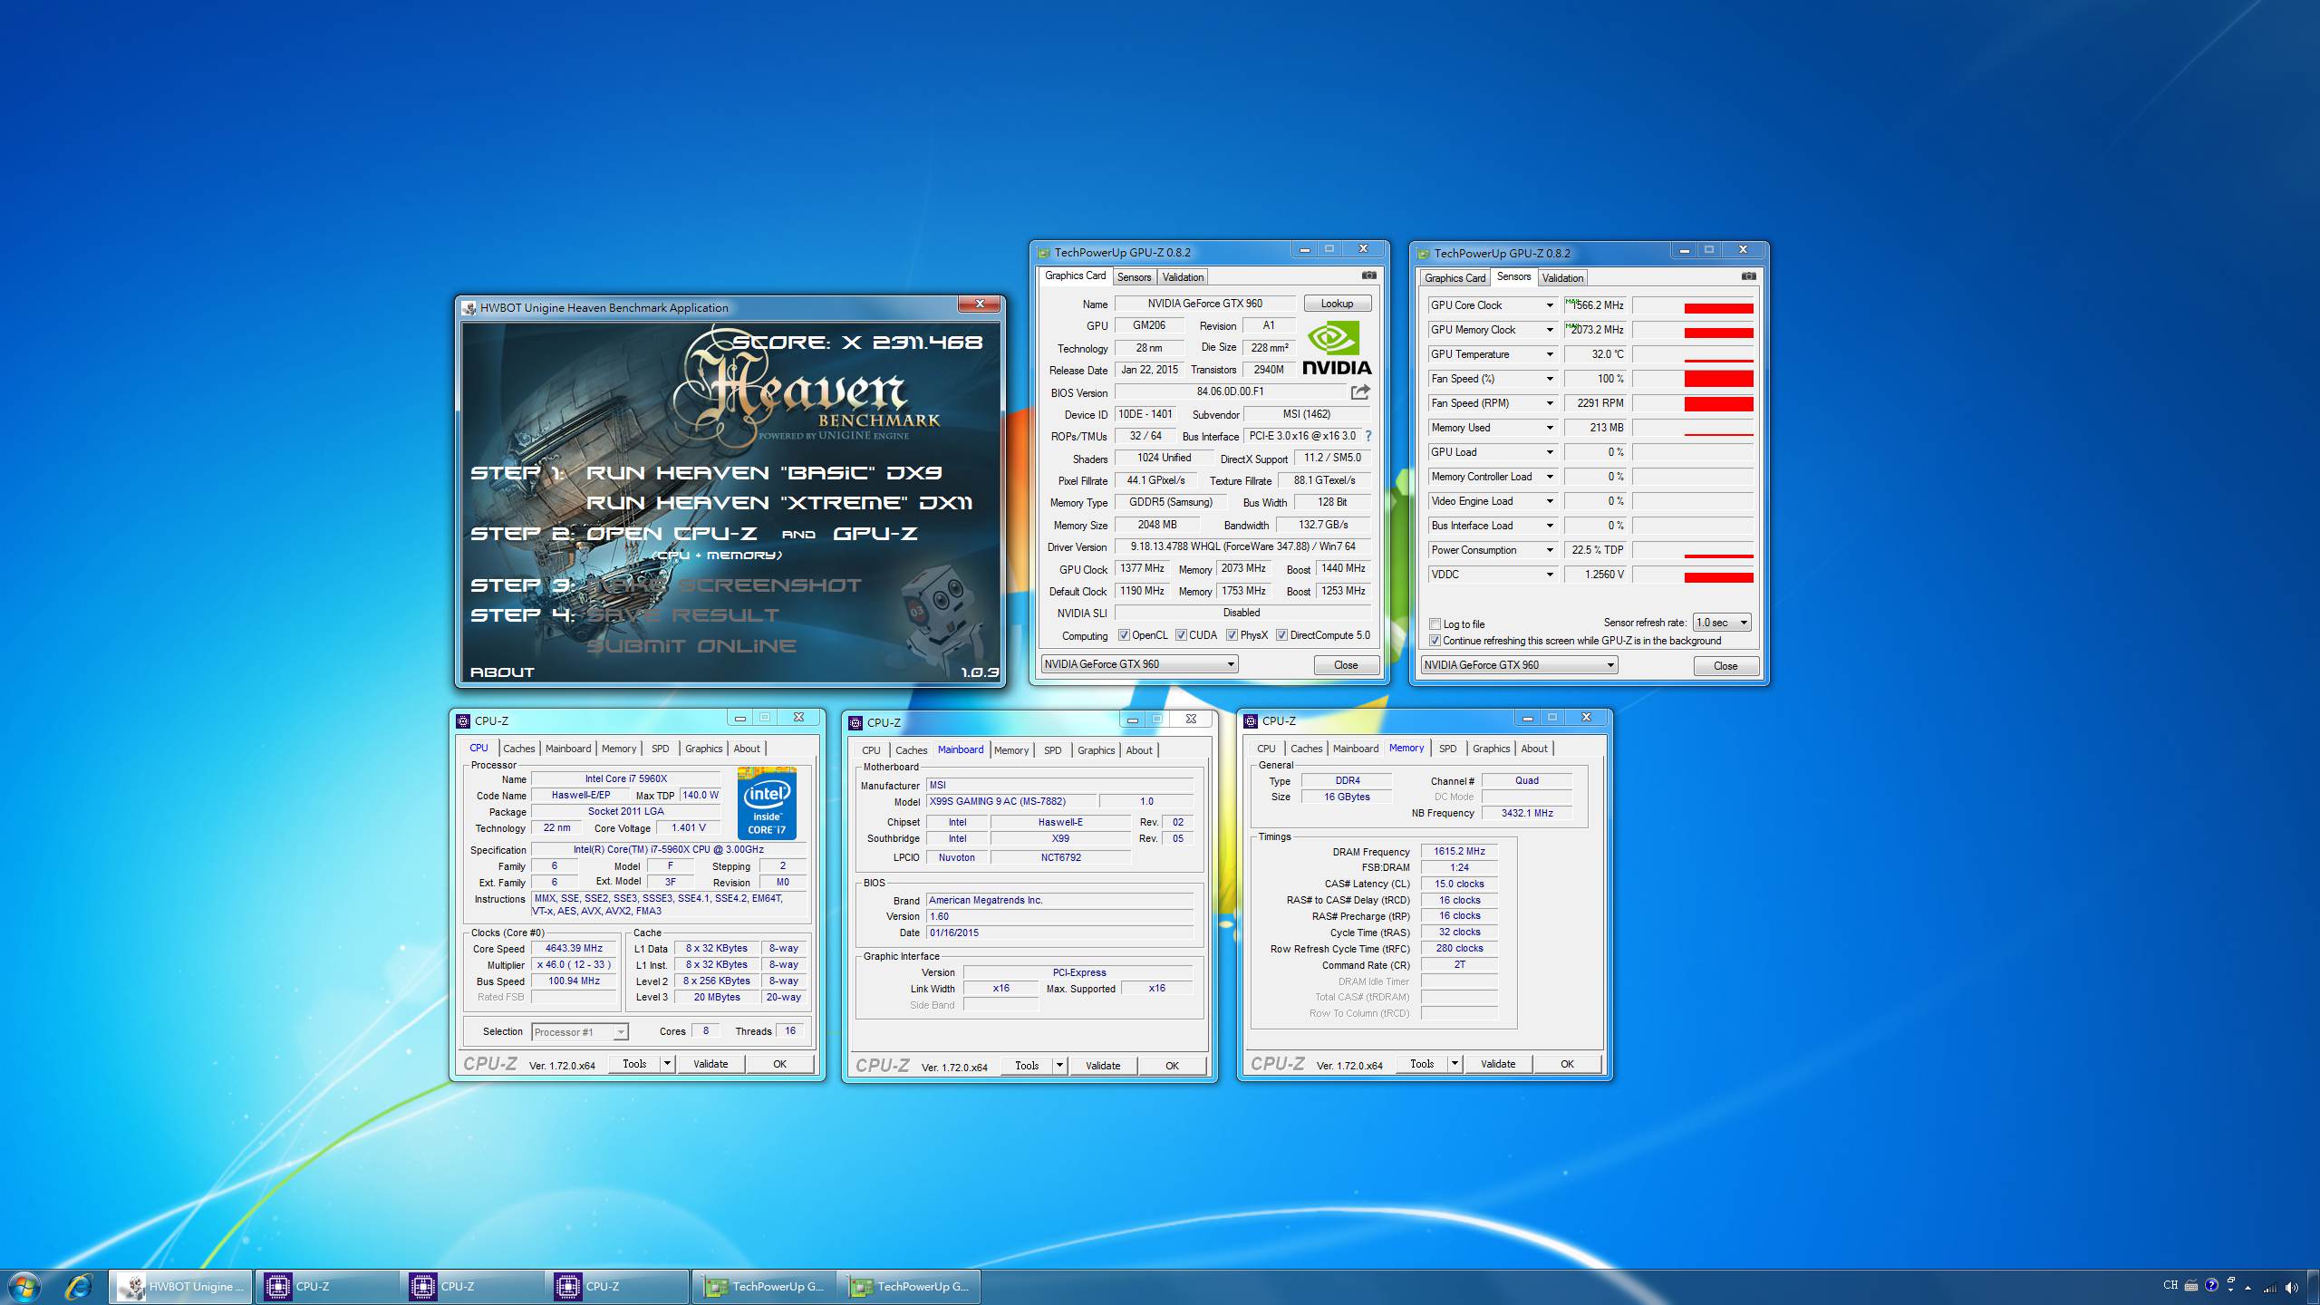Screen dimensions: 2320x1305
Task: Switch to Sensors tab in GPU-Z Graphics Card window
Action: 1134,277
